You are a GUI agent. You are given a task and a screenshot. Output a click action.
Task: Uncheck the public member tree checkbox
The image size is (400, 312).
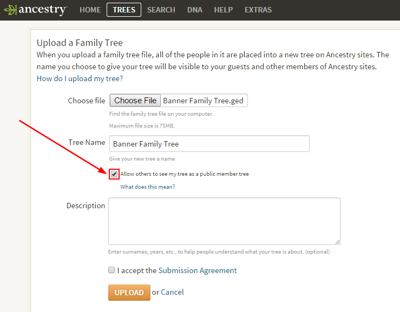[x=114, y=174]
